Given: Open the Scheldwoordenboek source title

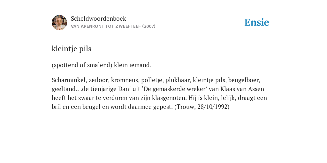Looking at the screenshot, I should 98,18.
